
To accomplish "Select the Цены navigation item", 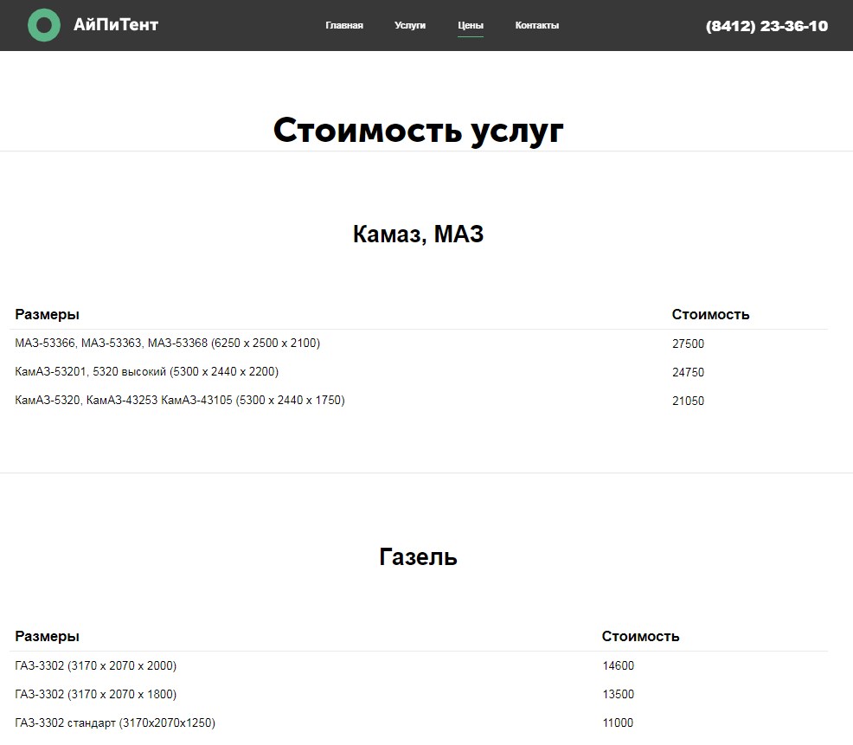I will click(471, 25).
